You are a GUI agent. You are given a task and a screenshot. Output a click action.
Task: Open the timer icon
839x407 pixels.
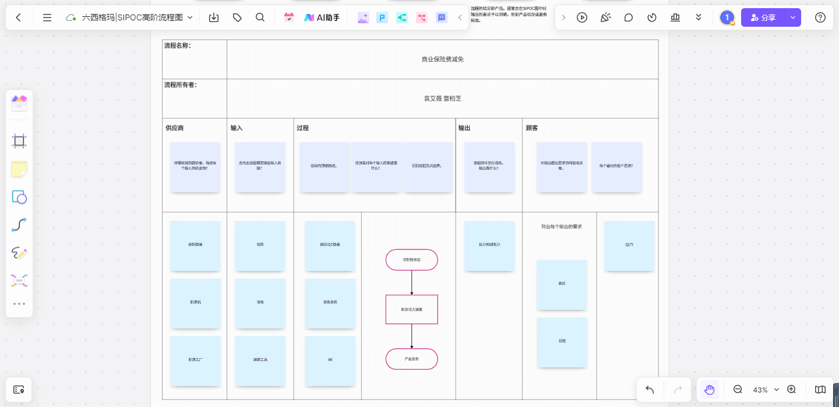[652, 17]
